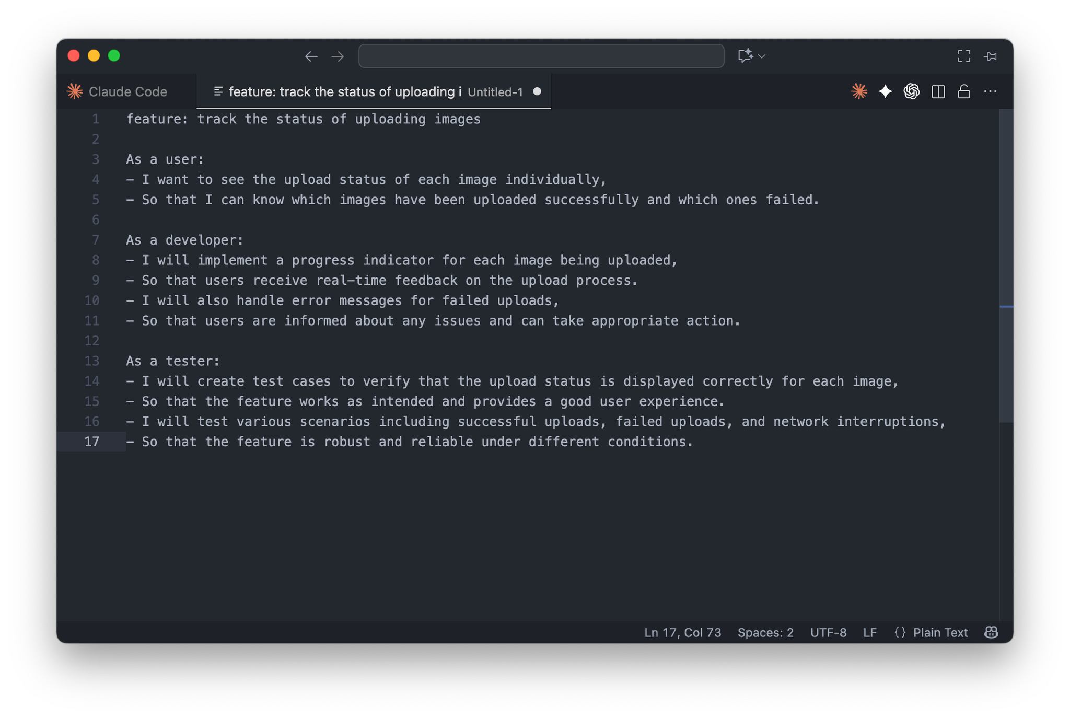Launch Claude Code from the orange starburst toolbar icon

click(x=859, y=91)
